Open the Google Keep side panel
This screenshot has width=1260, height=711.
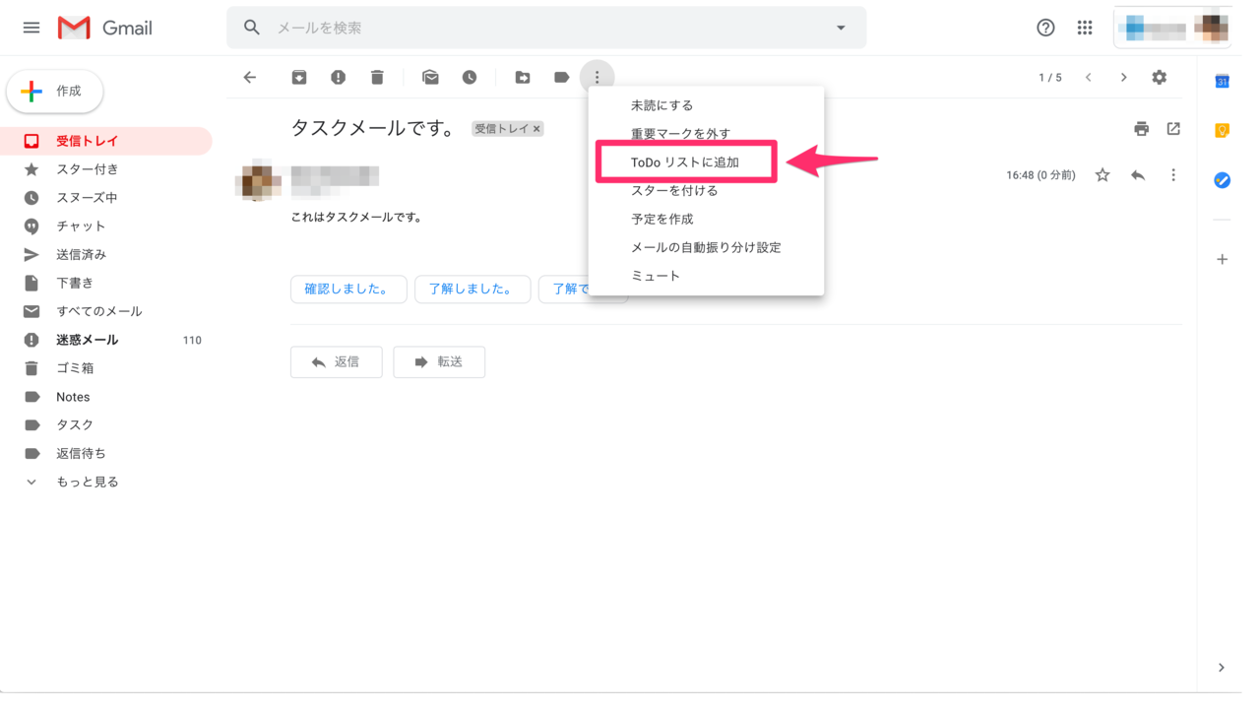point(1221,129)
